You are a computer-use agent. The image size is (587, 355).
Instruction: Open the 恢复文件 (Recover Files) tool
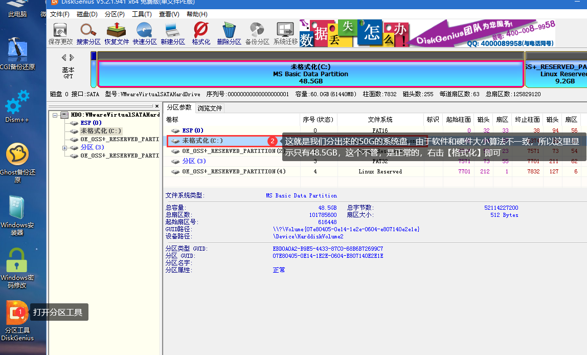click(x=117, y=33)
